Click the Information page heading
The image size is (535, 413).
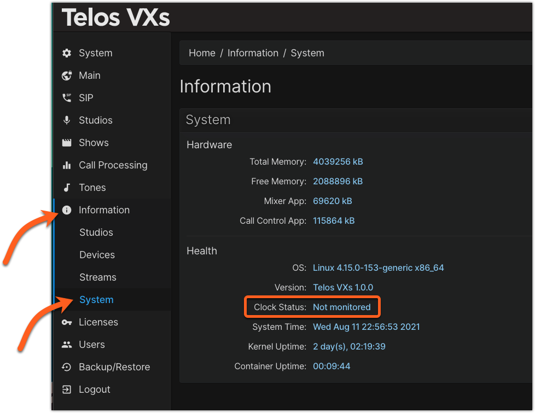pyautogui.click(x=225, y=86)
